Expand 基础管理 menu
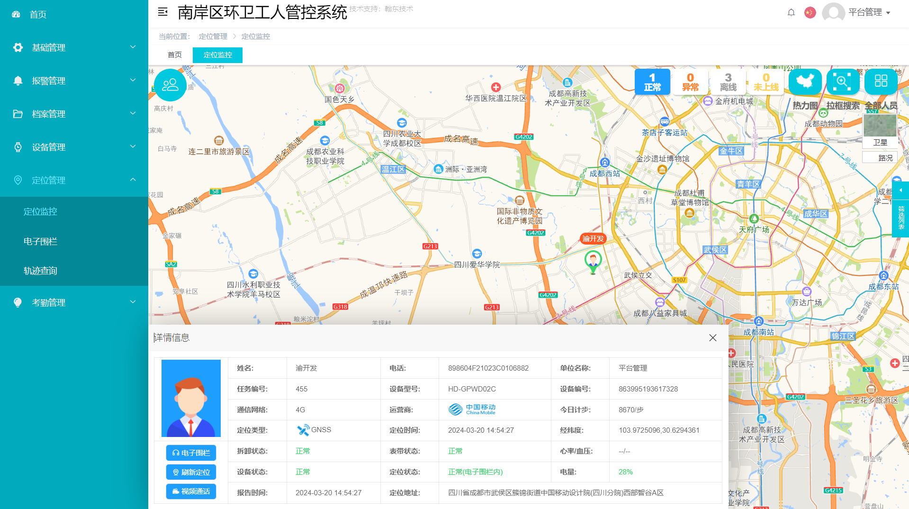Screen dimensions: 909x509 (x=74, y=47)
